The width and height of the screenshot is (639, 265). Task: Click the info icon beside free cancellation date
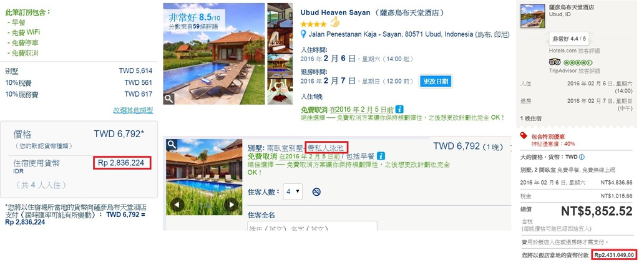pyautogui.click(x=400, y=109)
